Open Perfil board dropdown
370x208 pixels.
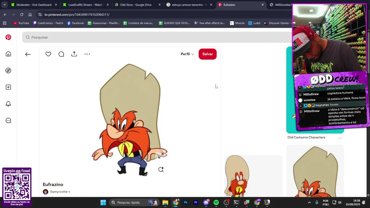pos(187,54)
